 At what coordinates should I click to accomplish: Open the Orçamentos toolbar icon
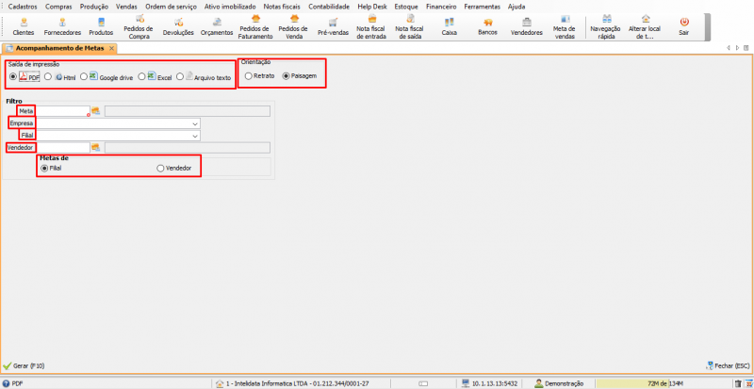click(217, 25)
